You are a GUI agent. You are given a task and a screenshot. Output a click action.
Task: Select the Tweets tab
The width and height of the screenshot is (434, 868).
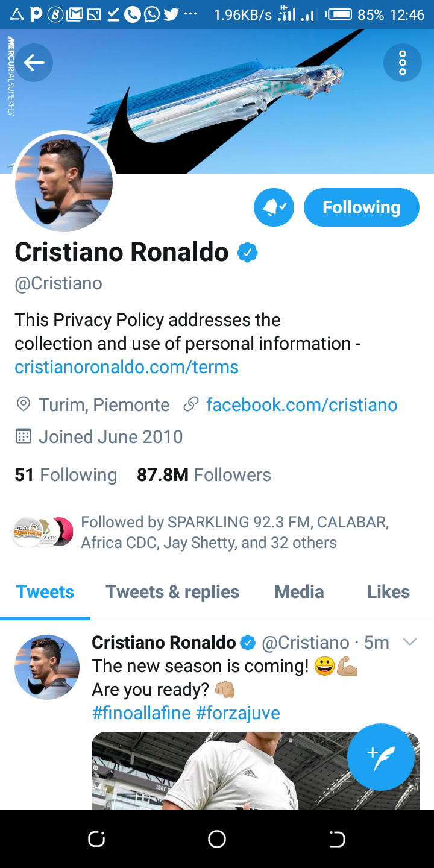(45, 592)
